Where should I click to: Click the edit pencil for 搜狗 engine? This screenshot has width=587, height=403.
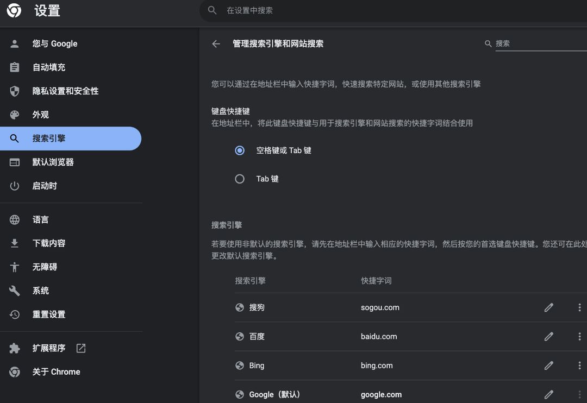tap(548, 307)
